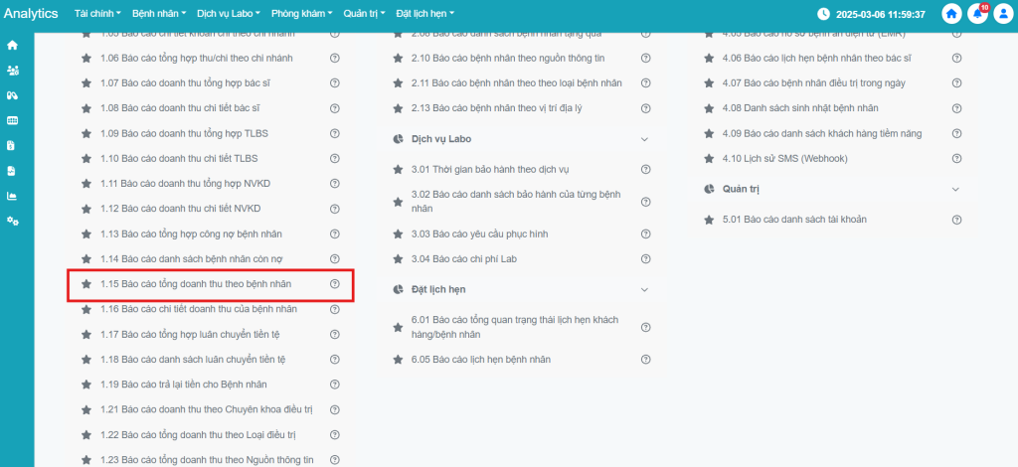This screenshot has height=467, width=1018.
Task: Click help icon beside 3.04 Báo cáo chi phí Lab
Action: pyautogui.click(x=646, y=259)
